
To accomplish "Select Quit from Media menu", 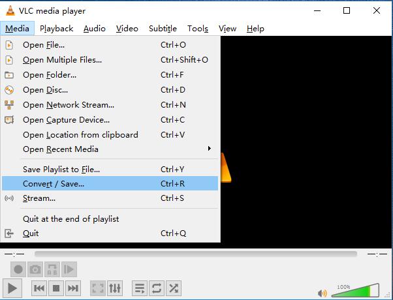I will (110, 233).
